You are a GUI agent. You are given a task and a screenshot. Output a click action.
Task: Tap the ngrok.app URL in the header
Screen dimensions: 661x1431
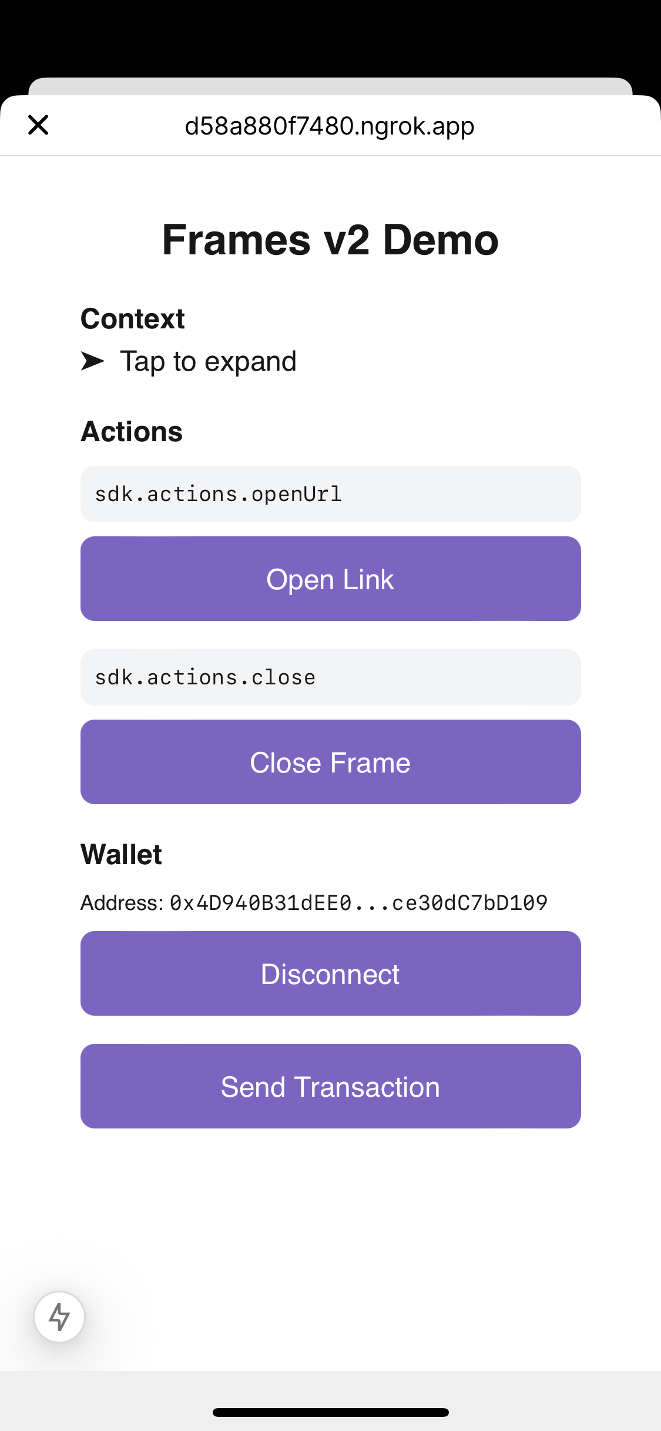tap(330, 126)
